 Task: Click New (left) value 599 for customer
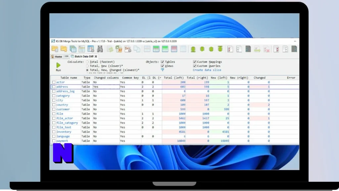[226, 109]
